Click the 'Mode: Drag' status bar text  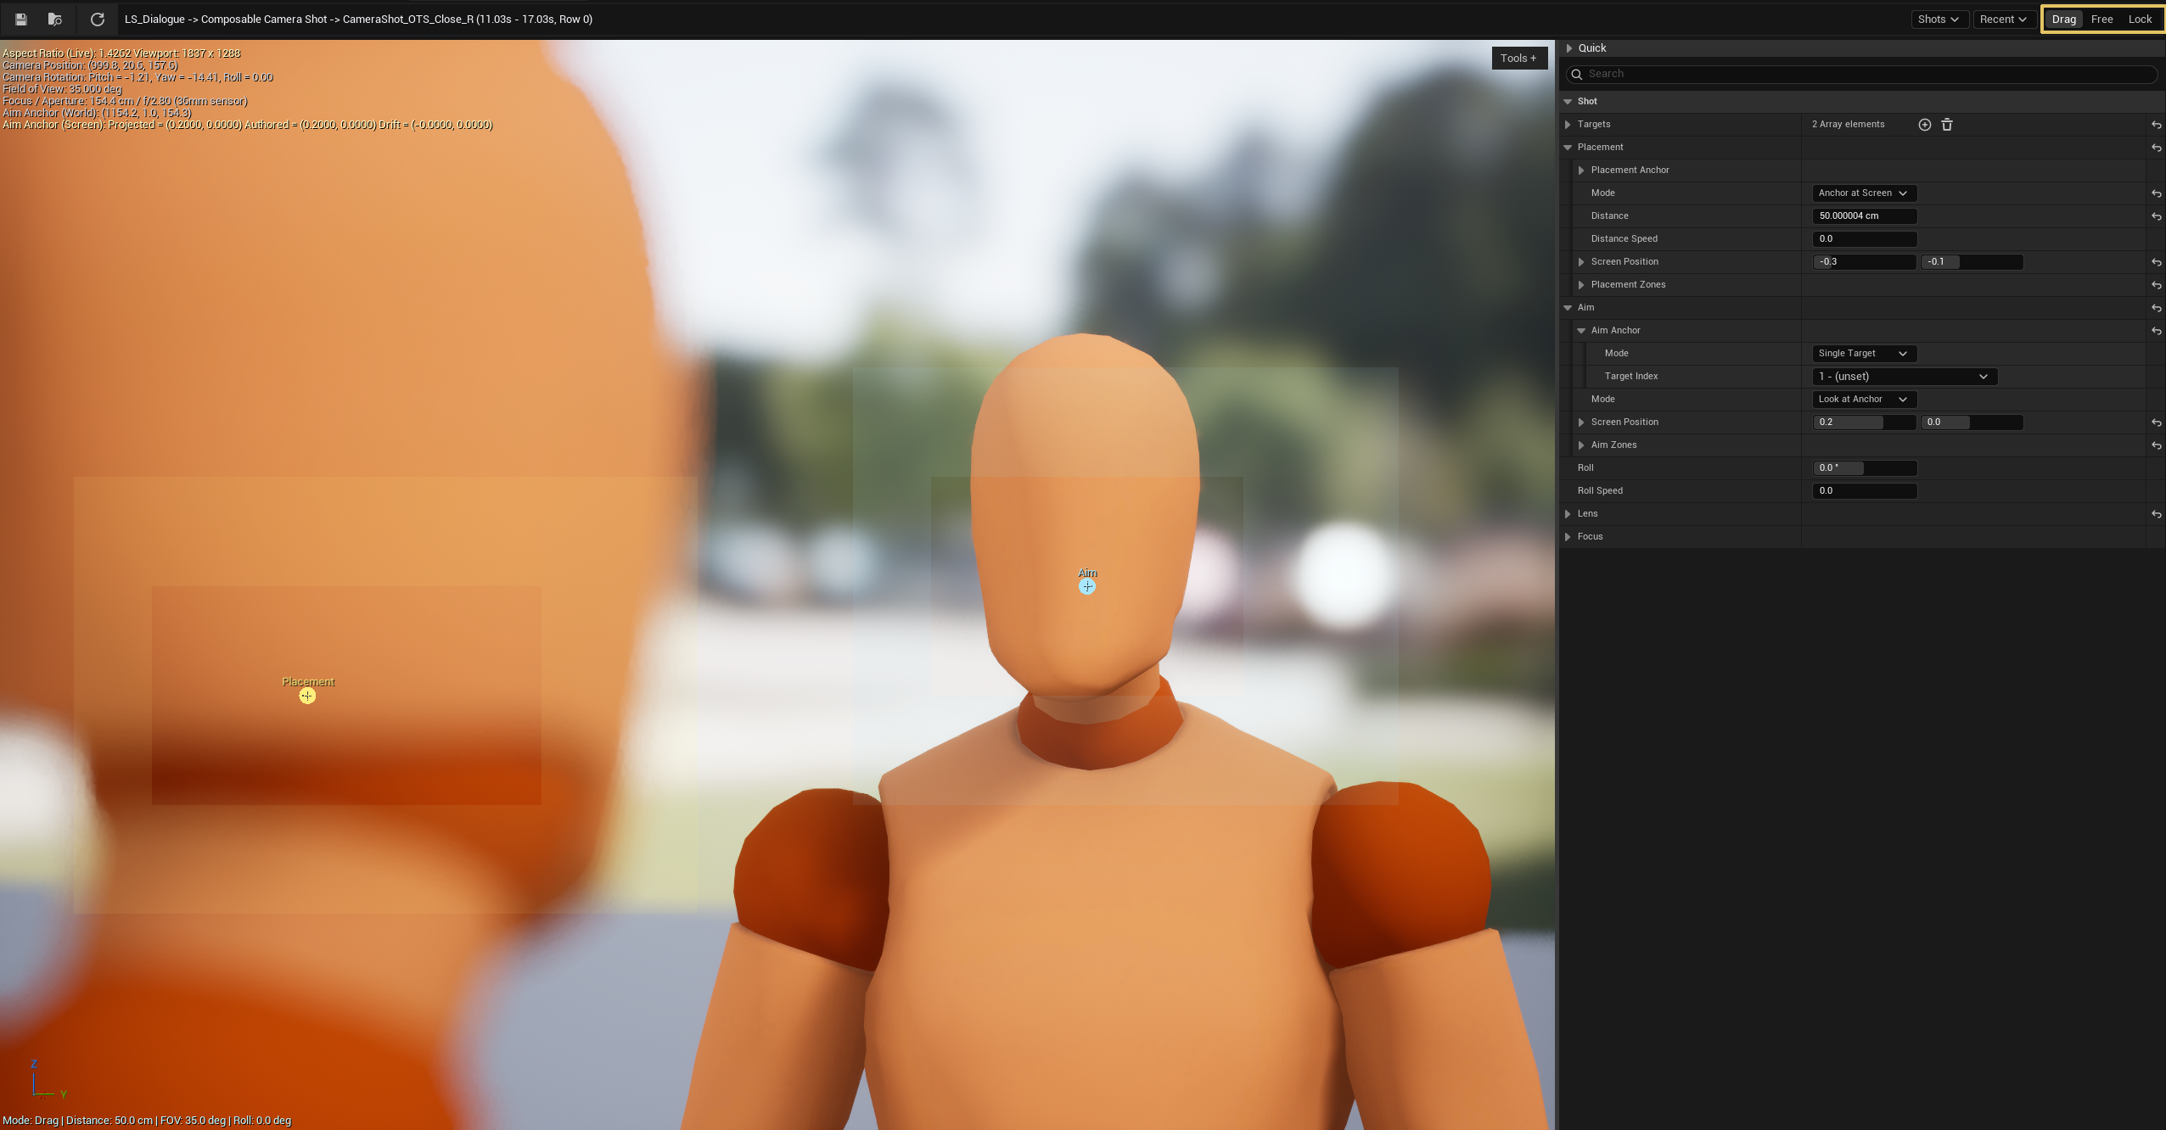[31, 1121]
